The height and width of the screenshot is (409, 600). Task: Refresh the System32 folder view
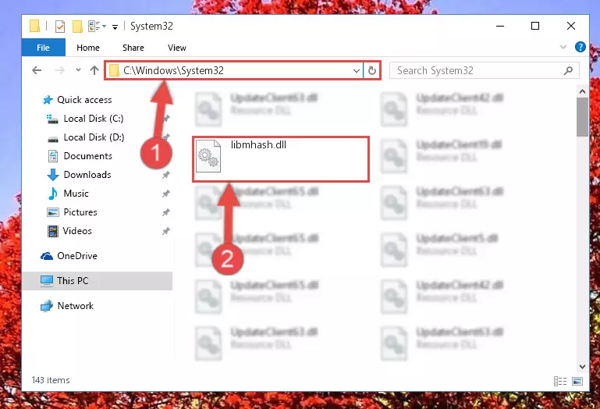point(371,71)
